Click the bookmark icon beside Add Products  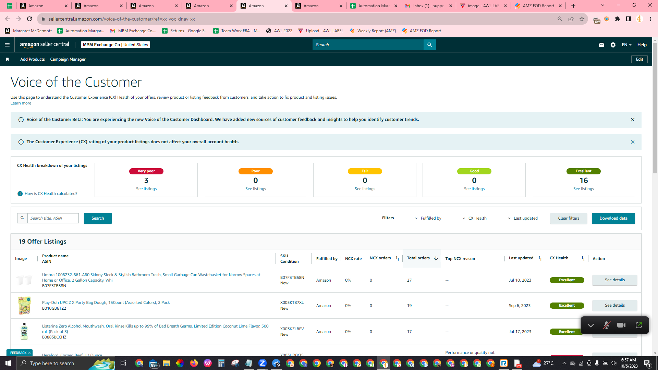(x=7, y=59)
